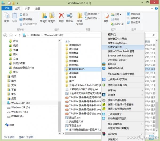Switch to the Home (主页) tab
Image resolution: width=160 pixels, height=141 pixels.
coord(17,9)
